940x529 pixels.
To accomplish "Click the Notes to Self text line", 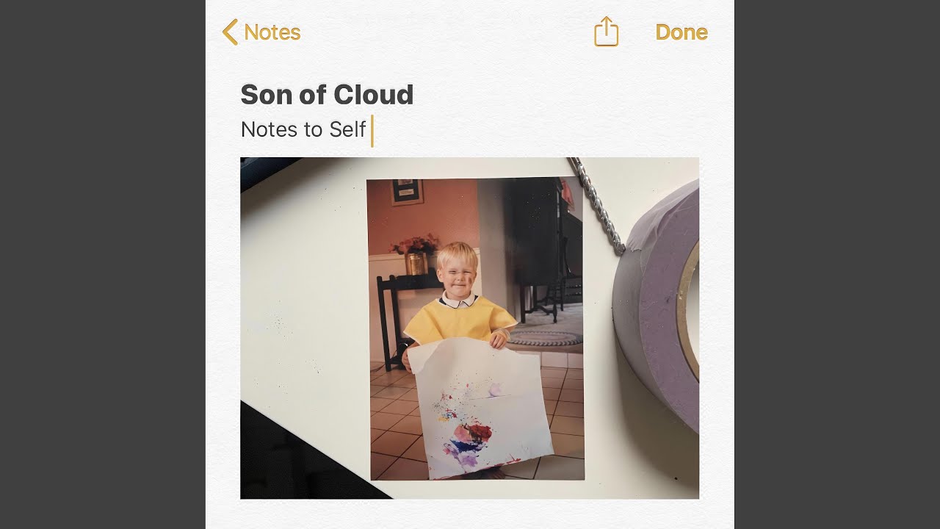I will (303, 130).
